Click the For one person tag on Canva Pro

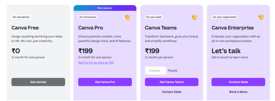(x=88, y=17)
